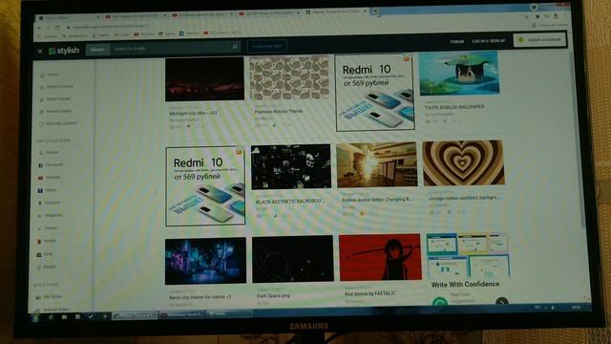Viewport: 611px width, 344px height.
Task: Open the Tsuyu Roblox Wallpaper thumbnail
Action: [459, 74]
